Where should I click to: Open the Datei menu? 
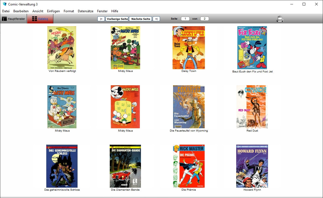point(6,11)
